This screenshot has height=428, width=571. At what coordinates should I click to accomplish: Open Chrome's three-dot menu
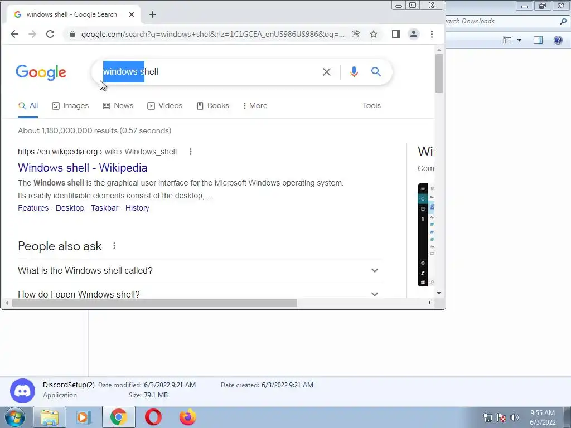coord(432,34)
